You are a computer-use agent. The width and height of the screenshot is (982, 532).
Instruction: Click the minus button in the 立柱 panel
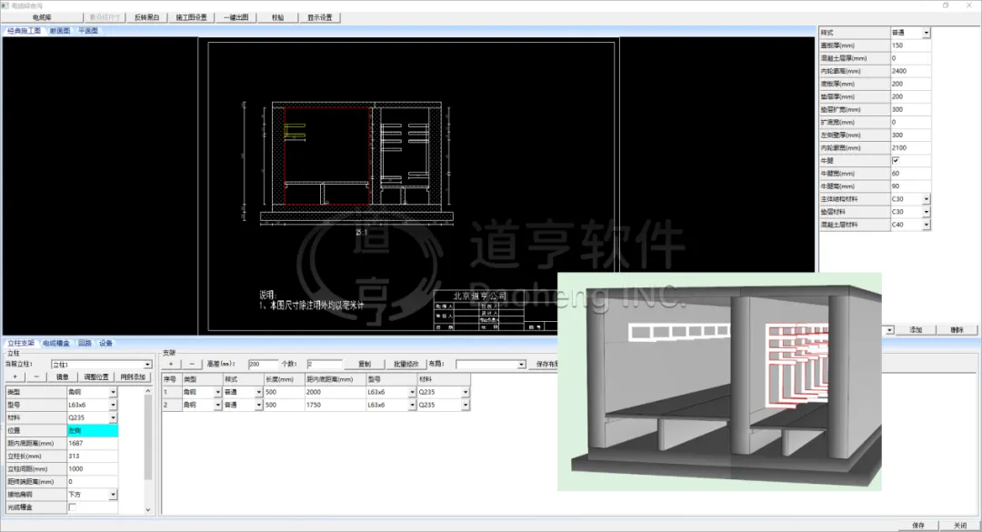36,376
